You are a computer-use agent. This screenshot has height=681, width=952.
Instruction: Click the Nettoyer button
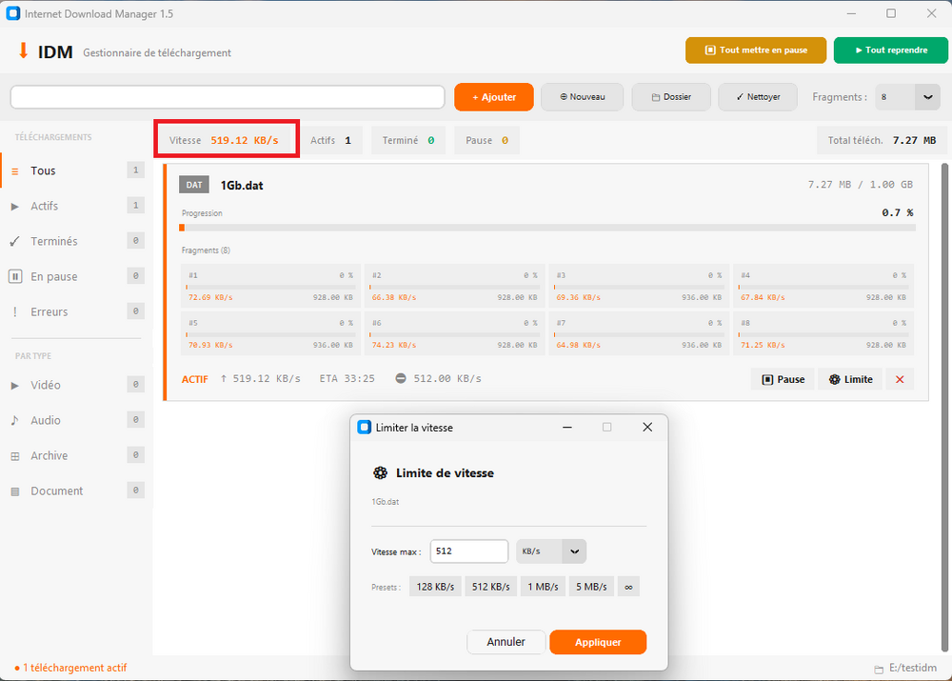click(x=758, y=97)
